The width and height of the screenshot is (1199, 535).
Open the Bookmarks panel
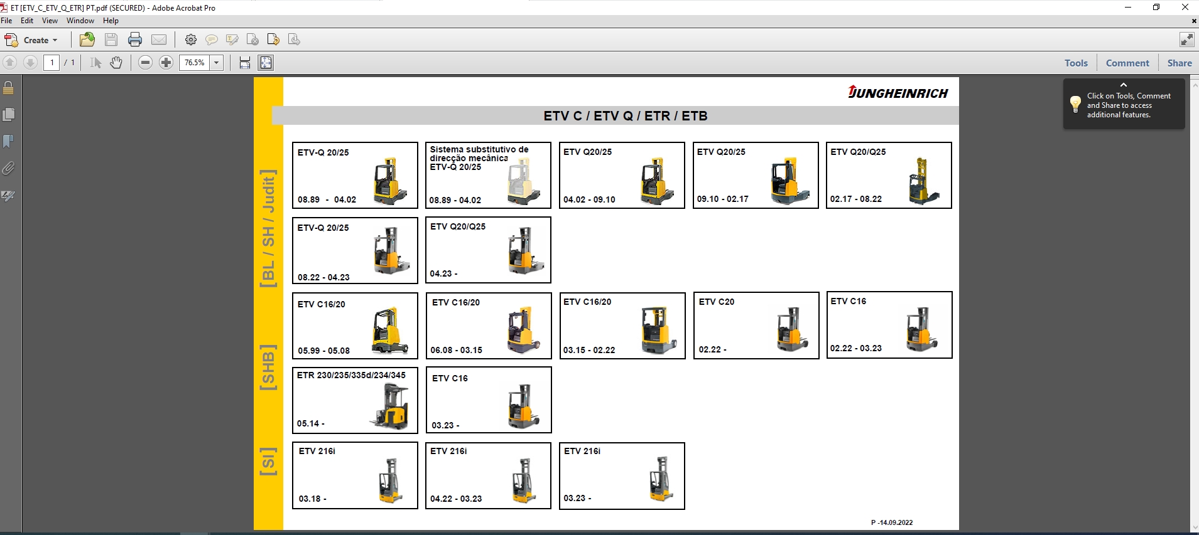(9, 142)
